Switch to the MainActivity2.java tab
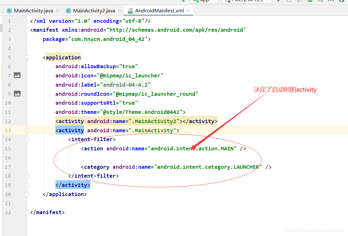This screenshot has width=348, height=236. tap(94, 11)
